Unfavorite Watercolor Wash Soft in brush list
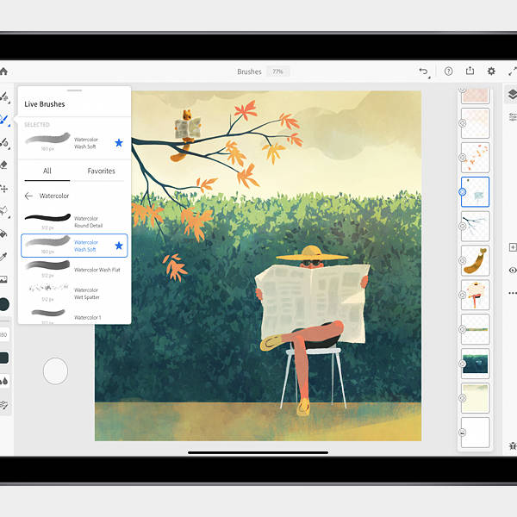This screenshot has height=517, width=517. [119, 246]
